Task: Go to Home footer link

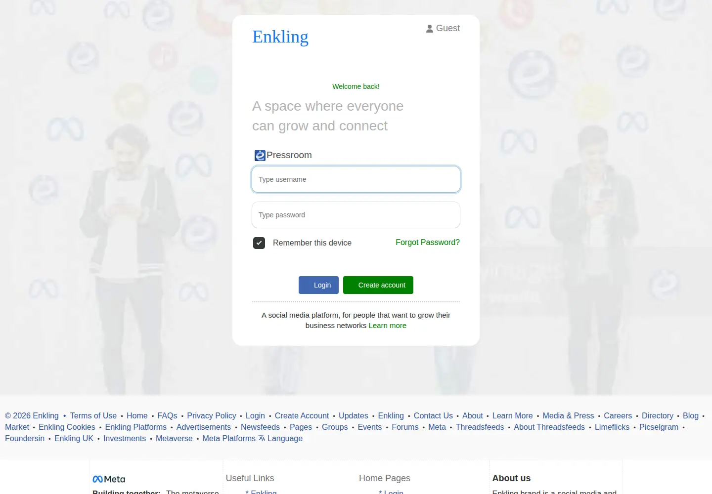Action: point(137,415)
